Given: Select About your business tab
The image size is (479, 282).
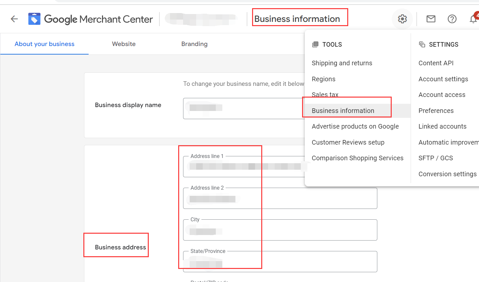Looking at the screenshot, I should (x=44, y=44).
